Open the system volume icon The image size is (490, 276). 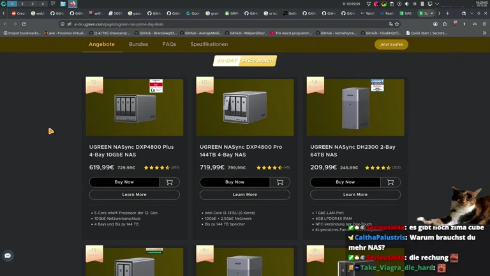pos(407,4)
